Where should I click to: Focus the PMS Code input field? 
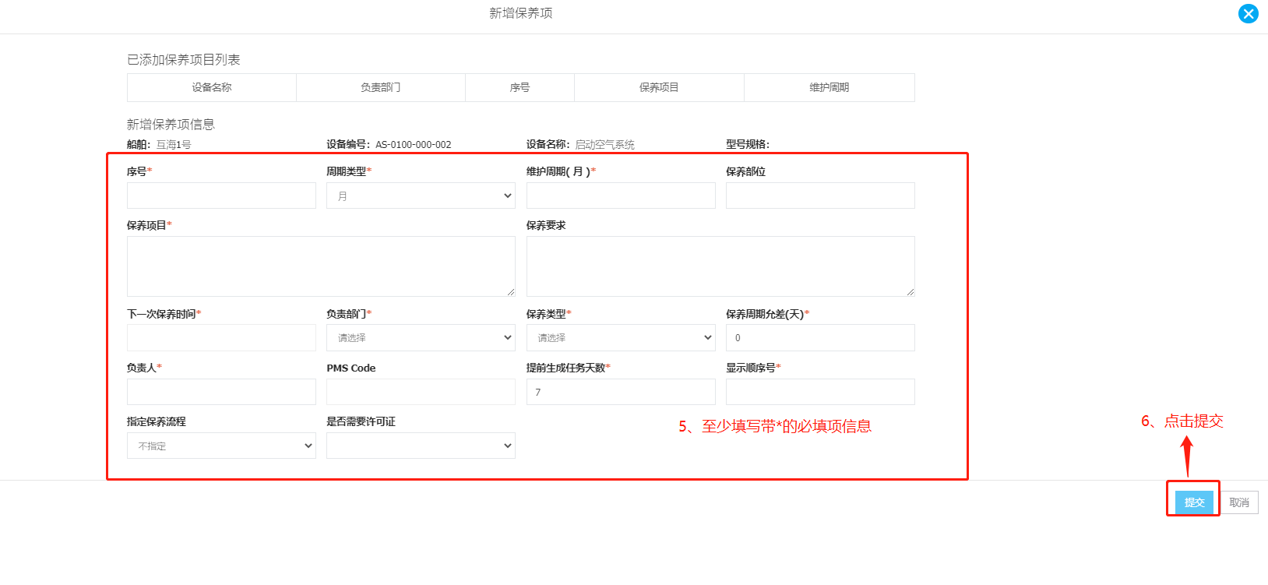(x=421, y=392)
